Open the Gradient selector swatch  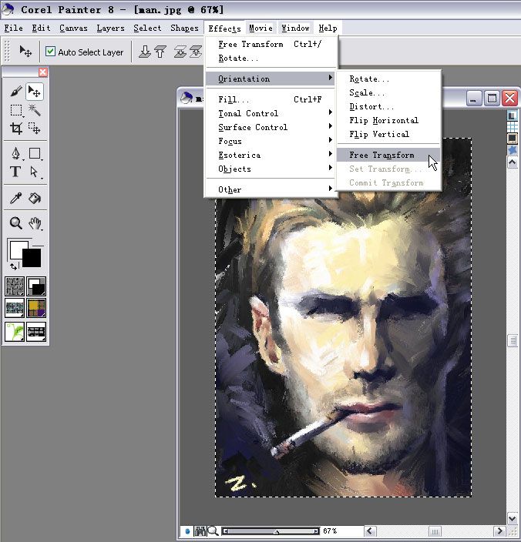pos(36,286)
